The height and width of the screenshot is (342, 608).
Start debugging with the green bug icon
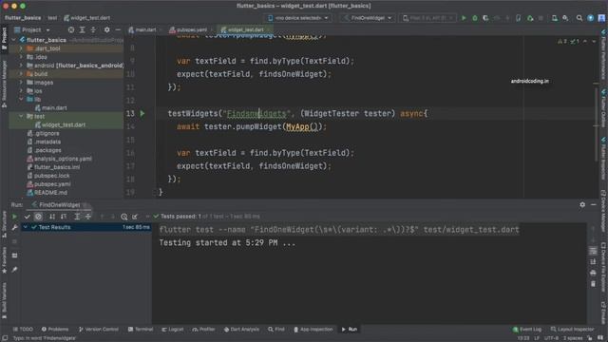(475, 18)
